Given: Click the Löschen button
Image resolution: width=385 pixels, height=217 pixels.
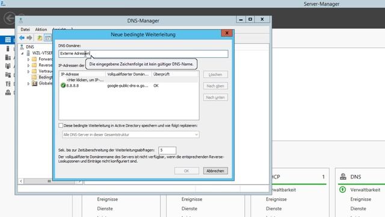Looking at the screenshot, I should 215,74.
